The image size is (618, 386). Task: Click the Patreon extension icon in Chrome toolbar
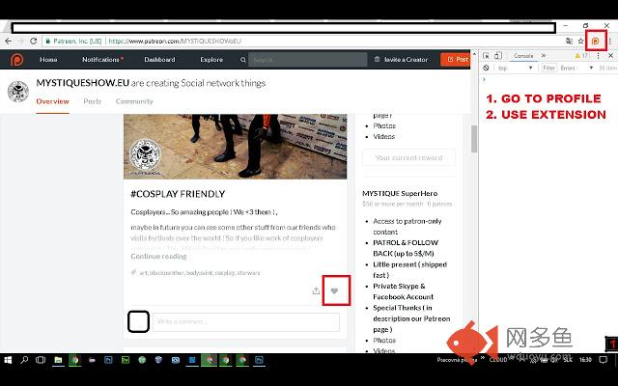596,41
